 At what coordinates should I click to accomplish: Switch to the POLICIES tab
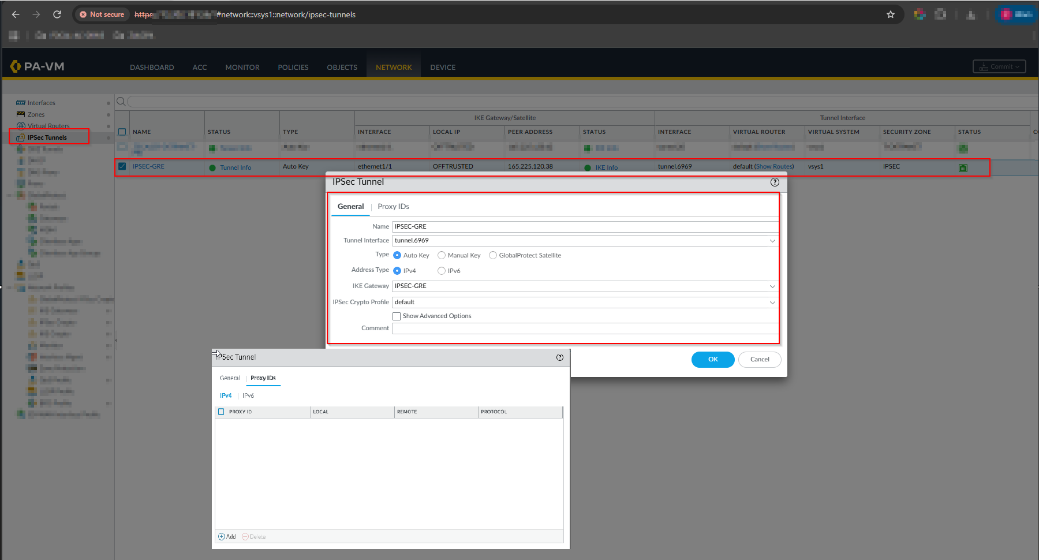pos(293,68)
